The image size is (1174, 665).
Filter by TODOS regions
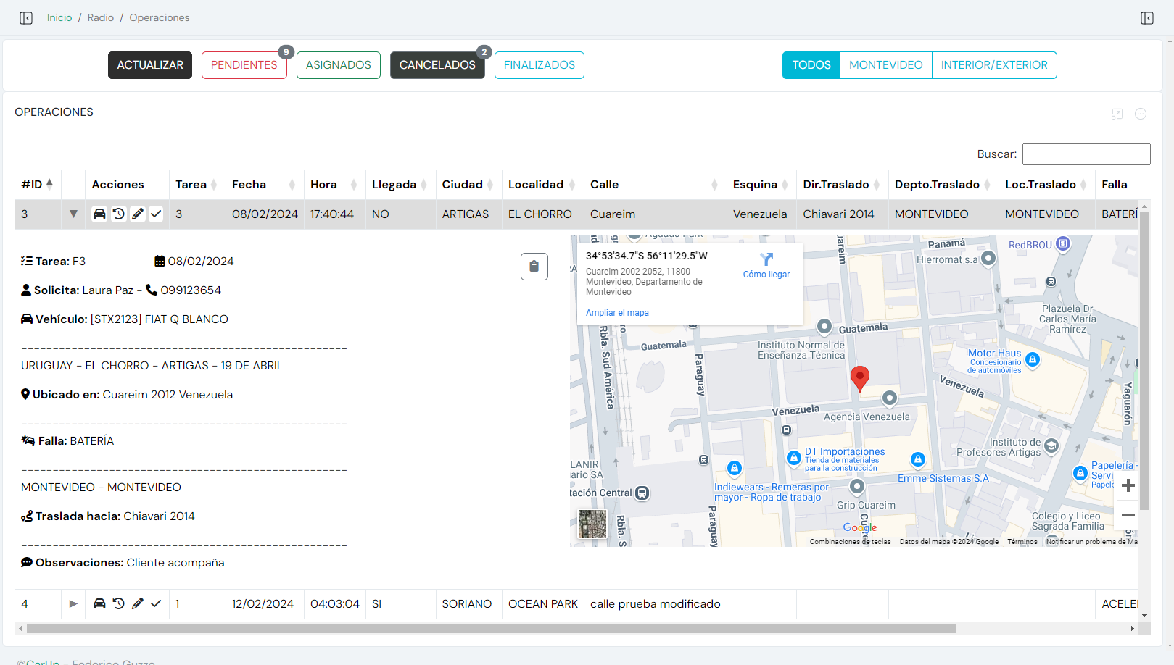click(x=811, y=65)
